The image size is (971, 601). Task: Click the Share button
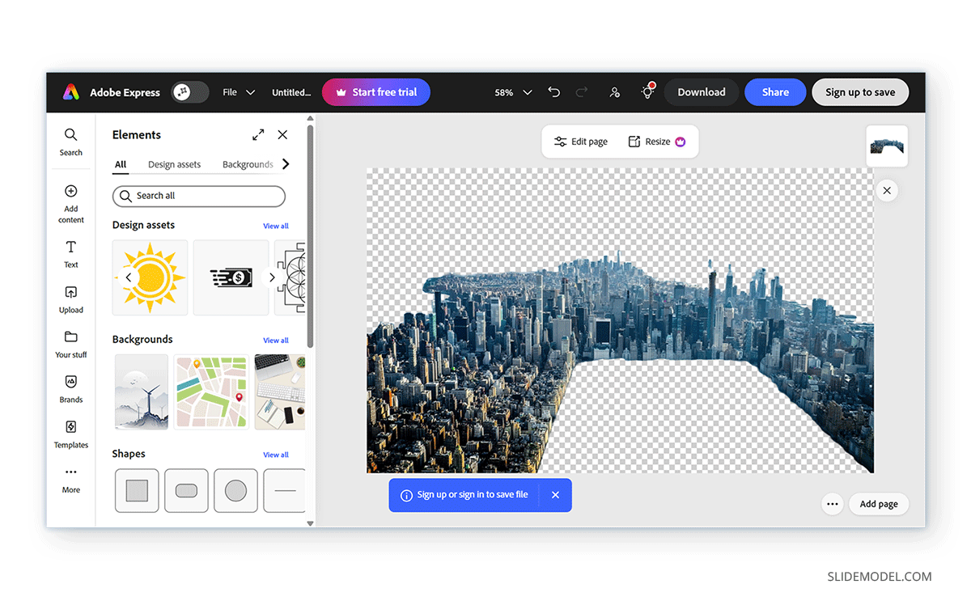coord(775,92)
